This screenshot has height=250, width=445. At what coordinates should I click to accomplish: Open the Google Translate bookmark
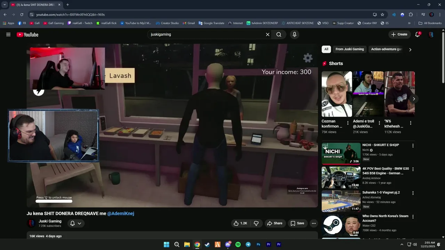[x=211, y=23]
